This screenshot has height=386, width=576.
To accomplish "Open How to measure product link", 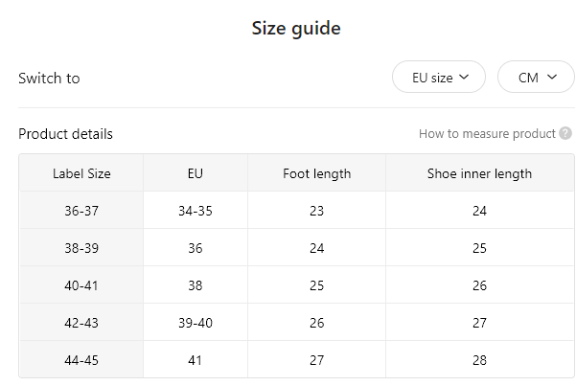I will (x=487, y=134).
